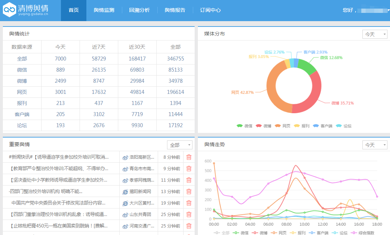The width and height of the screenshot is (390, 235).
Task: Click the 346755 total cell
Action: coord(176,59)
